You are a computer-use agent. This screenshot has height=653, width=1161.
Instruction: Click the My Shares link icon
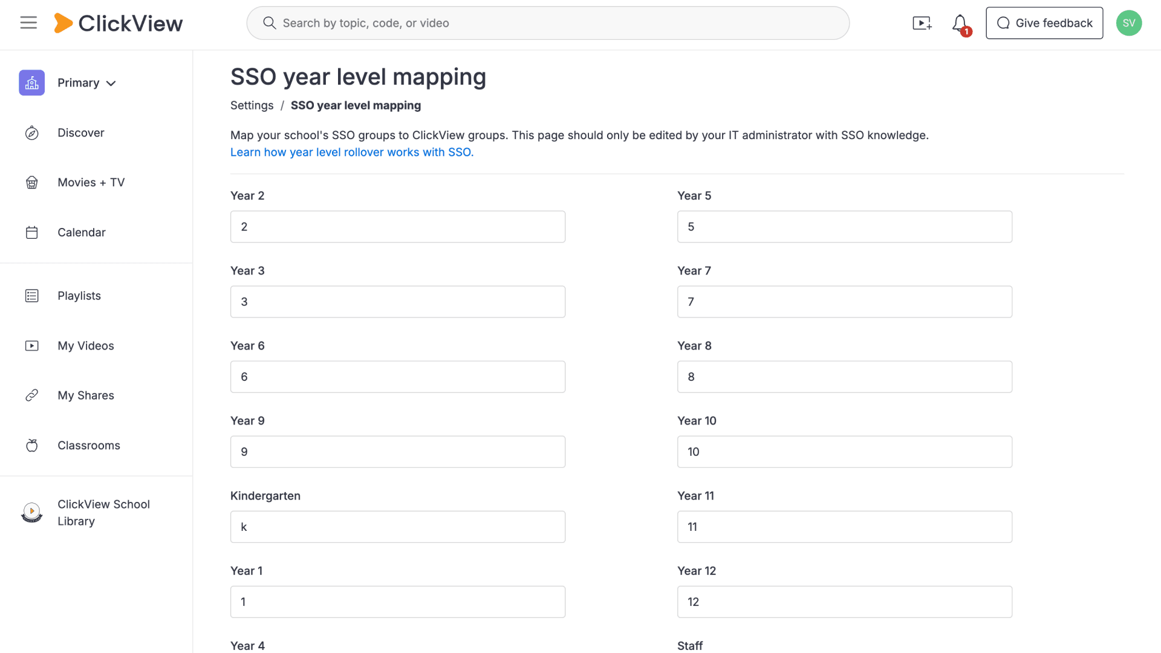tap(32, 395)
